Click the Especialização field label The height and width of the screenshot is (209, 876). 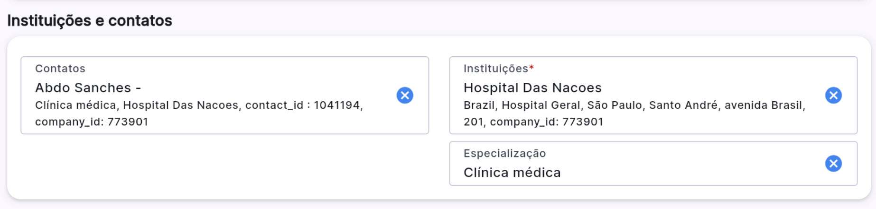(504, 153)
